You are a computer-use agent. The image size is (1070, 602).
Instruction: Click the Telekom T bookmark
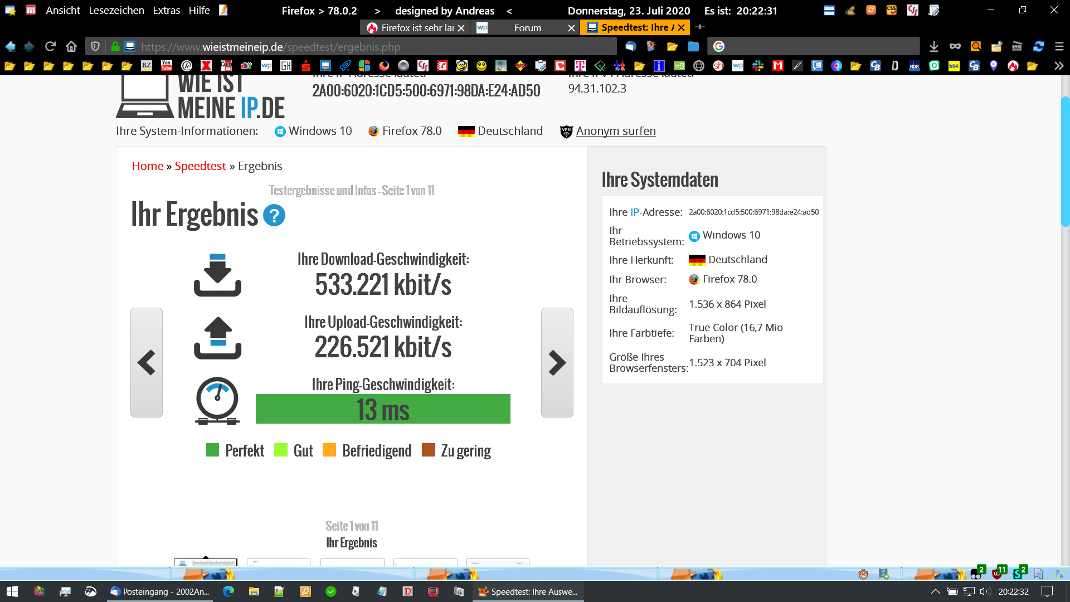coord(580,66)
